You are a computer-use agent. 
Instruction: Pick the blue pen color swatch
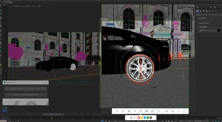(x=145, y=118)
